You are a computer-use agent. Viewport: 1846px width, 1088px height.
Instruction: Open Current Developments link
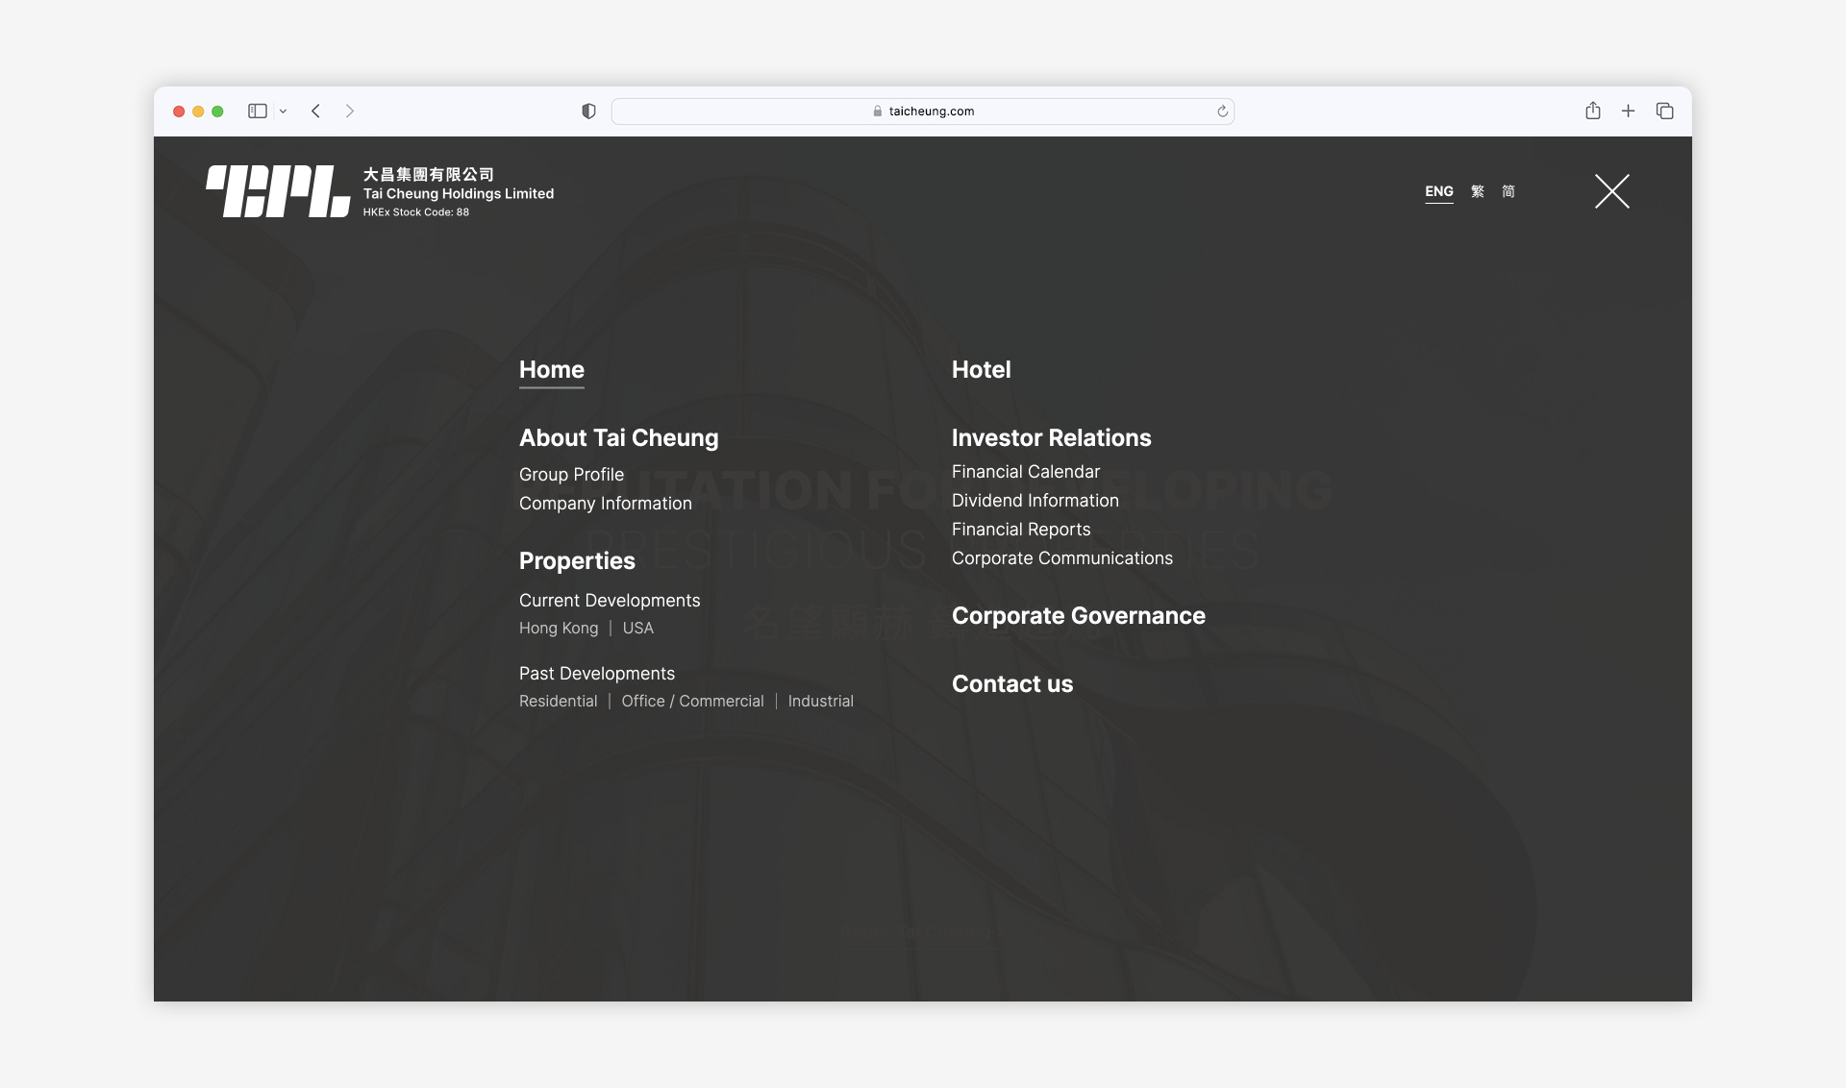coord(609,601)
